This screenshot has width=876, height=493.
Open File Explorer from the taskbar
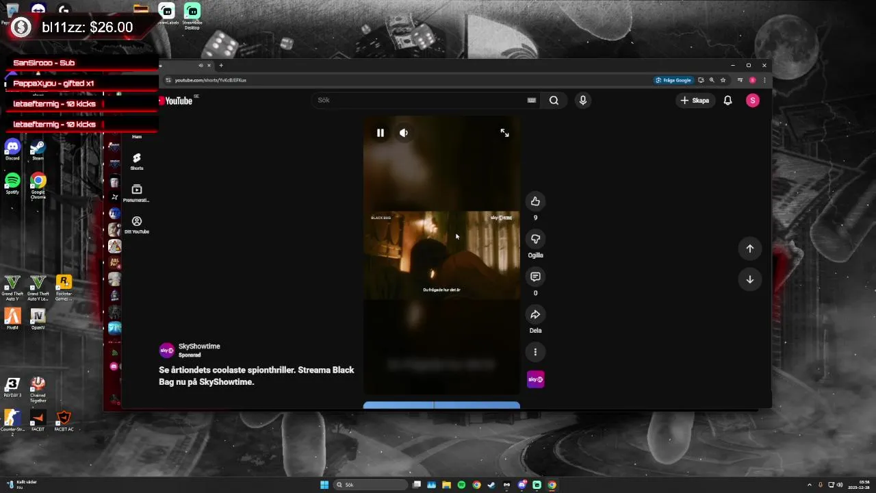(446, 485)
